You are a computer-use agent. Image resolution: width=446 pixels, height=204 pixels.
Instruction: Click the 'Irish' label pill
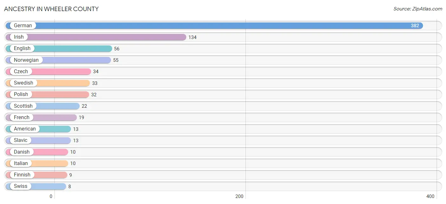19,37
